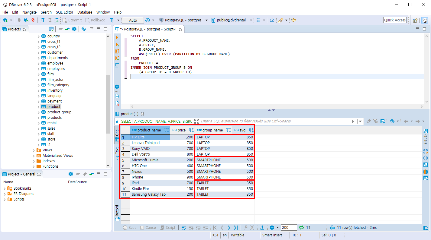Click the Quick Access box

pyautogui.click(x=395, y=20)
